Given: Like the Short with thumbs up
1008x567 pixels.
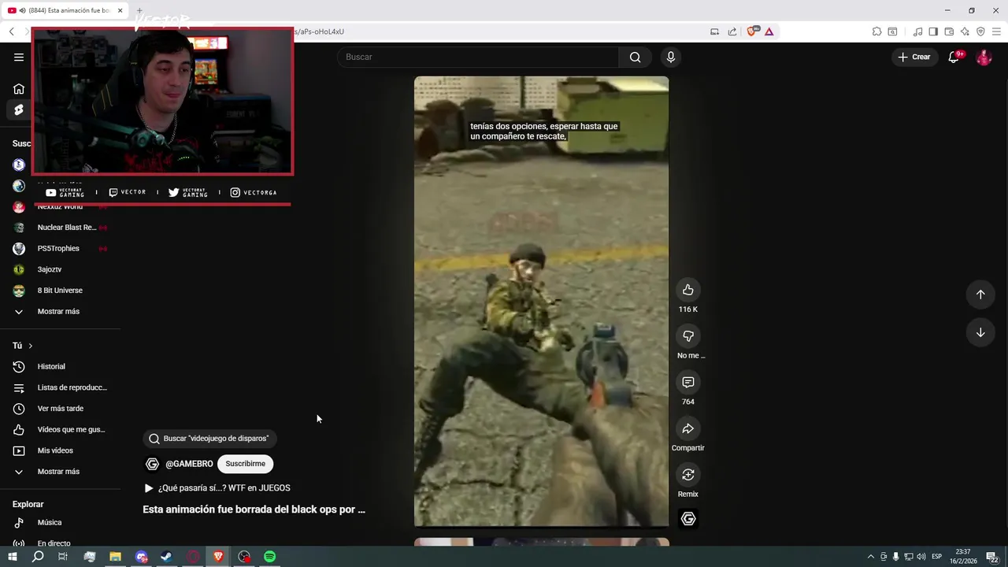Looking at the screenshot, I should pos(688,290).
